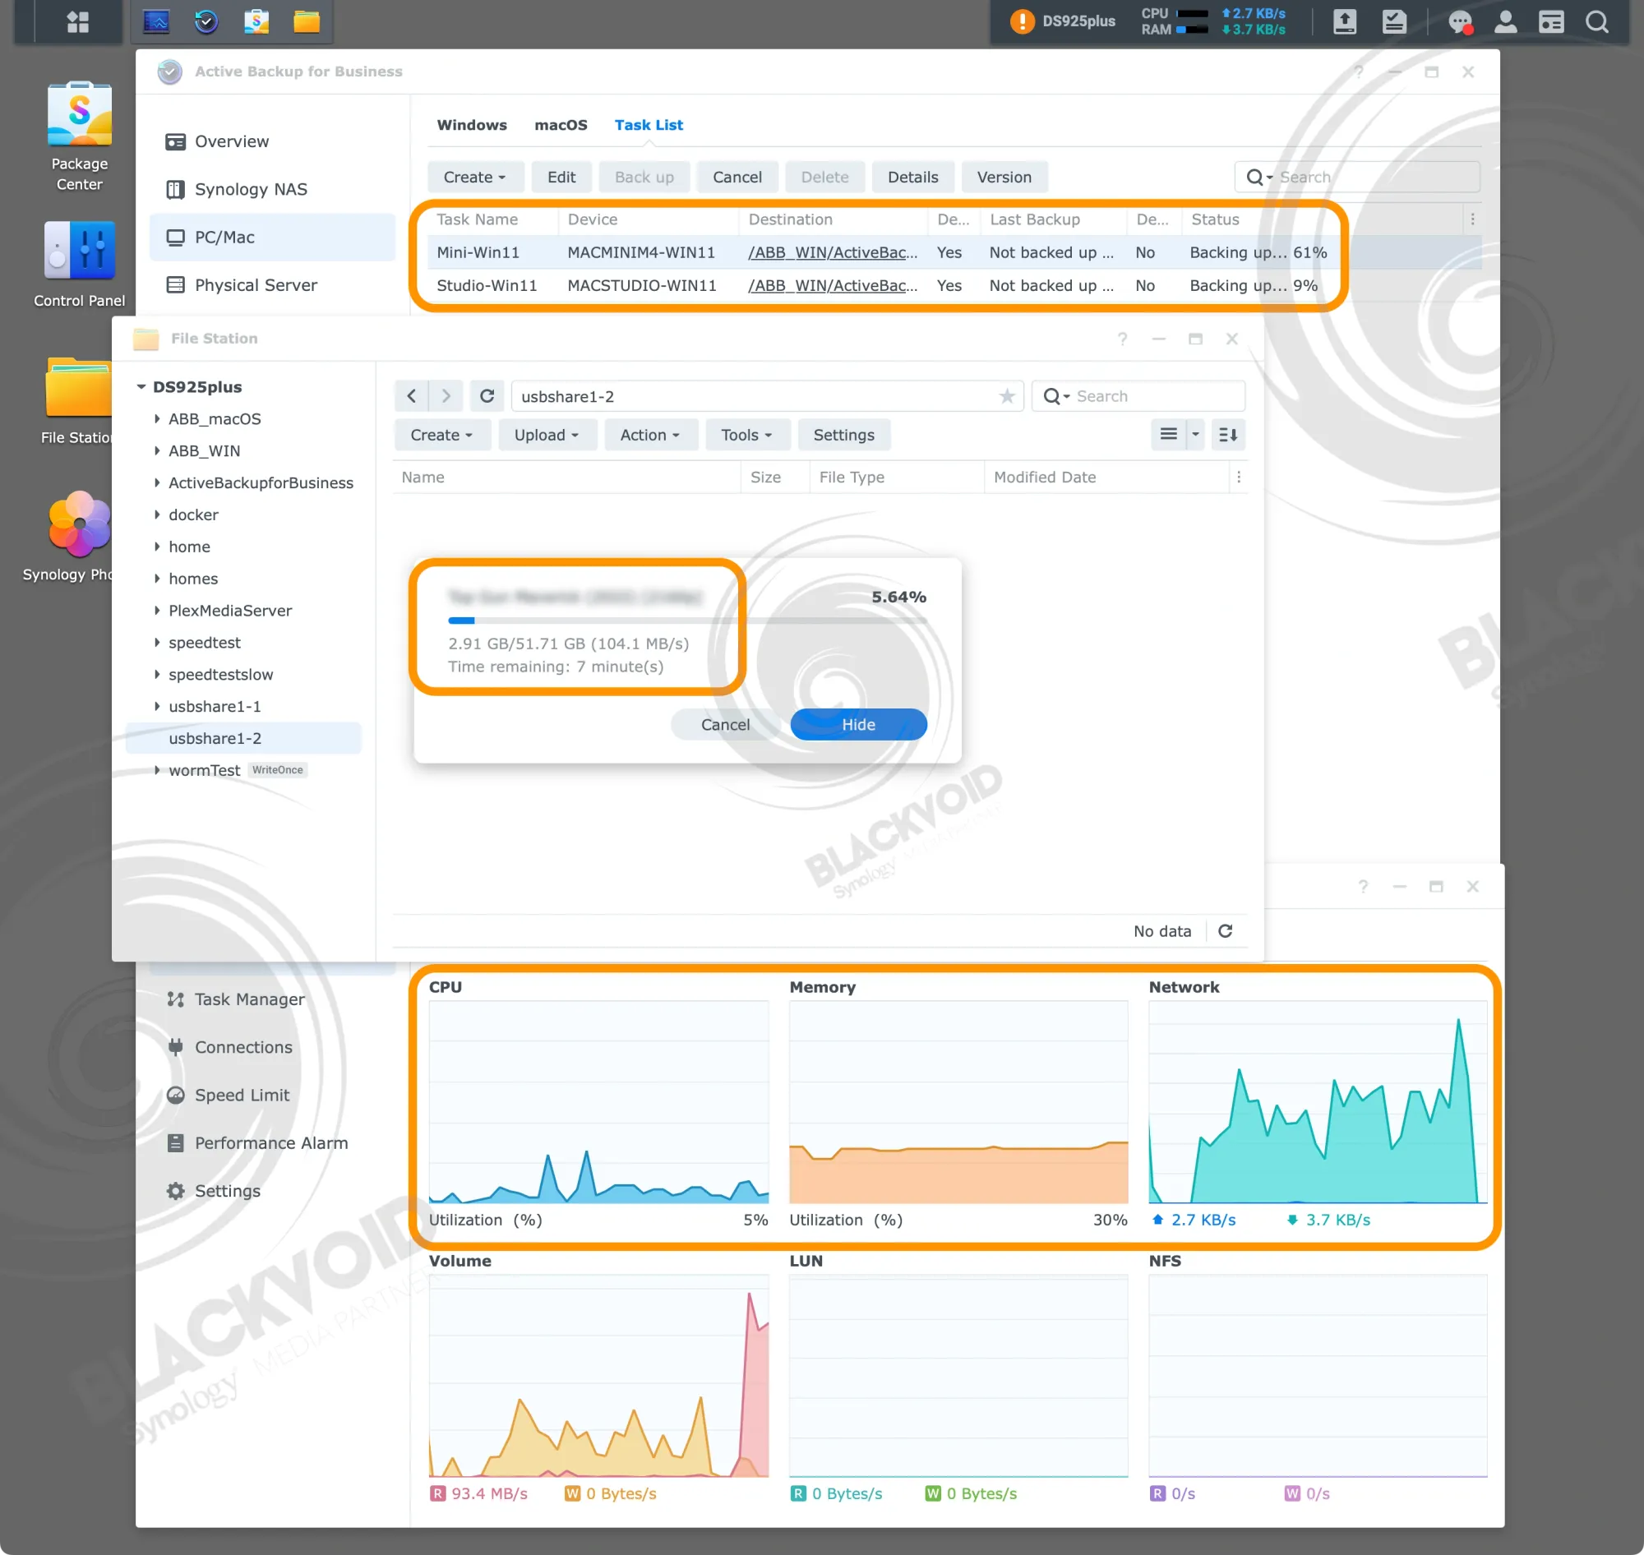Open the Tools dropdown menu

(747, 435)
